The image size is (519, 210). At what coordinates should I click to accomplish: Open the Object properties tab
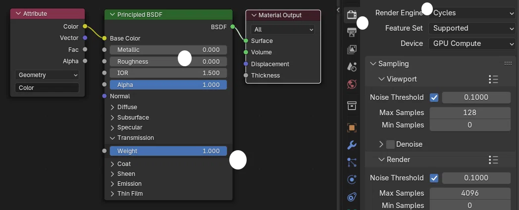pos(352,127)
